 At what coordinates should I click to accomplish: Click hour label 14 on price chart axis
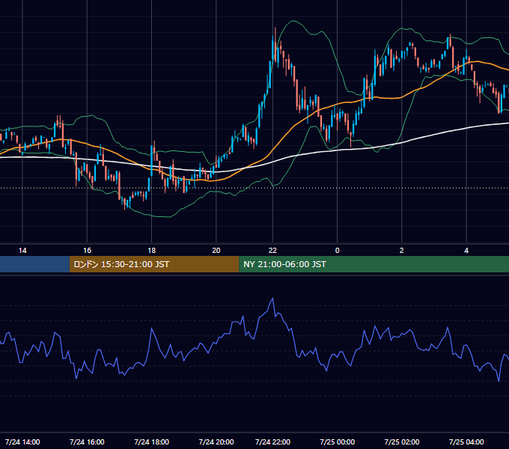click(22, 251)
